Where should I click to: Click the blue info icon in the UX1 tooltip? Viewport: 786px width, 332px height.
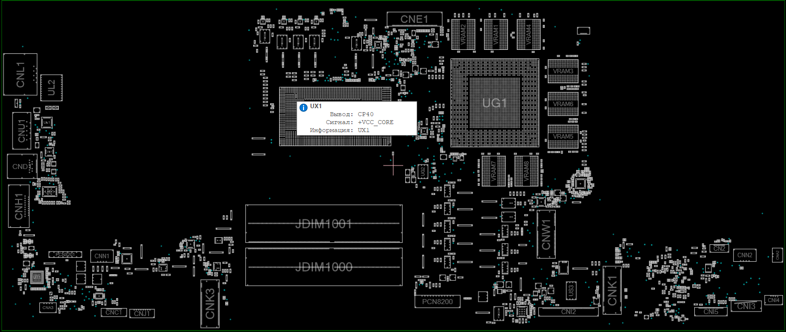[x=303, y=107]
